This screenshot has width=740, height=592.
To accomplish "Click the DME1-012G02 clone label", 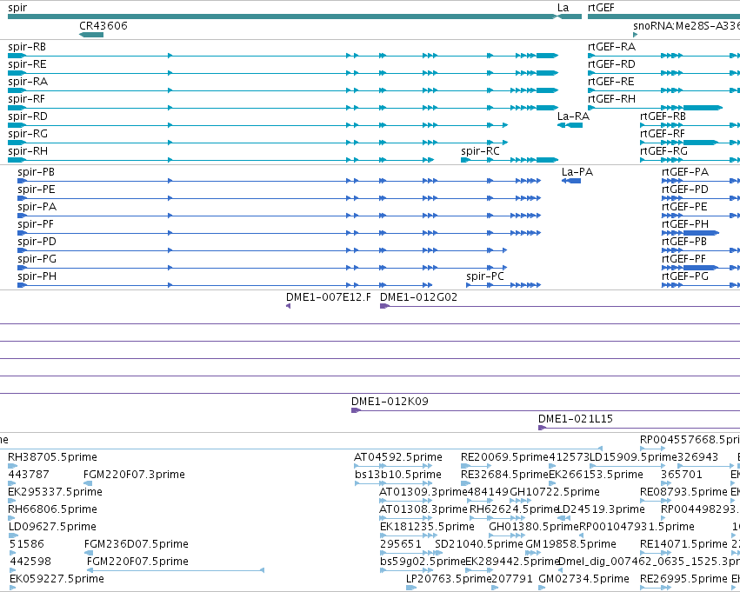I will pyautogui.click(x=418, y=297).
